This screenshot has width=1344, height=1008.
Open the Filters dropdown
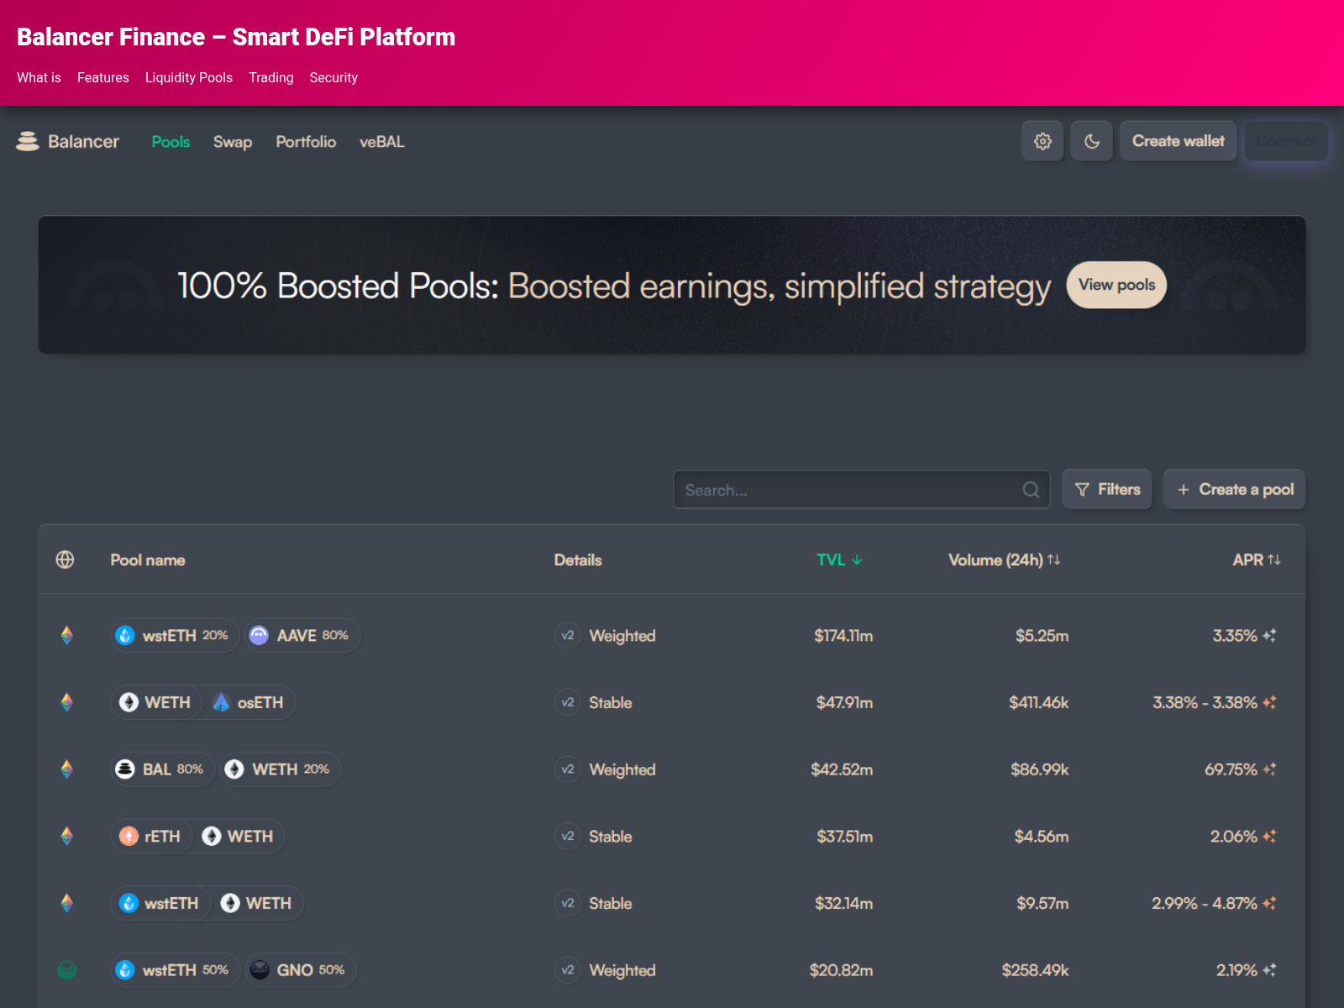coord(1107,490)
